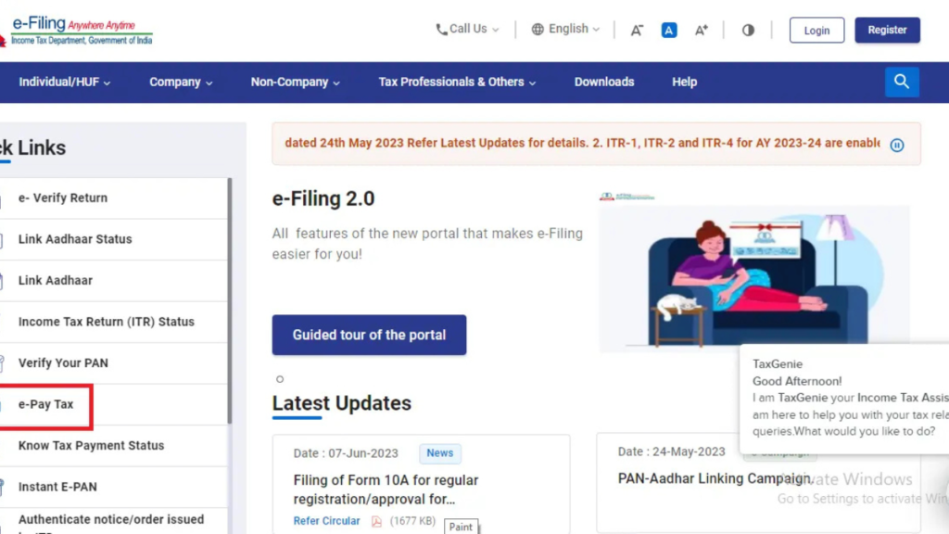Viewport: 949px width, 534px height.
Task: Click the News tag on the update card
Action: pos(440,452)
